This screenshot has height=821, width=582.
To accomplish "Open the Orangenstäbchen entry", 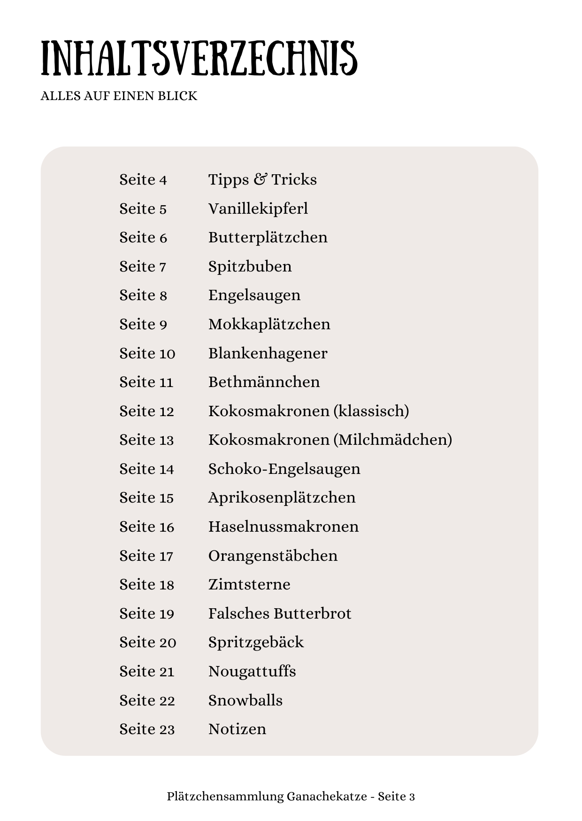I will 273,556.
